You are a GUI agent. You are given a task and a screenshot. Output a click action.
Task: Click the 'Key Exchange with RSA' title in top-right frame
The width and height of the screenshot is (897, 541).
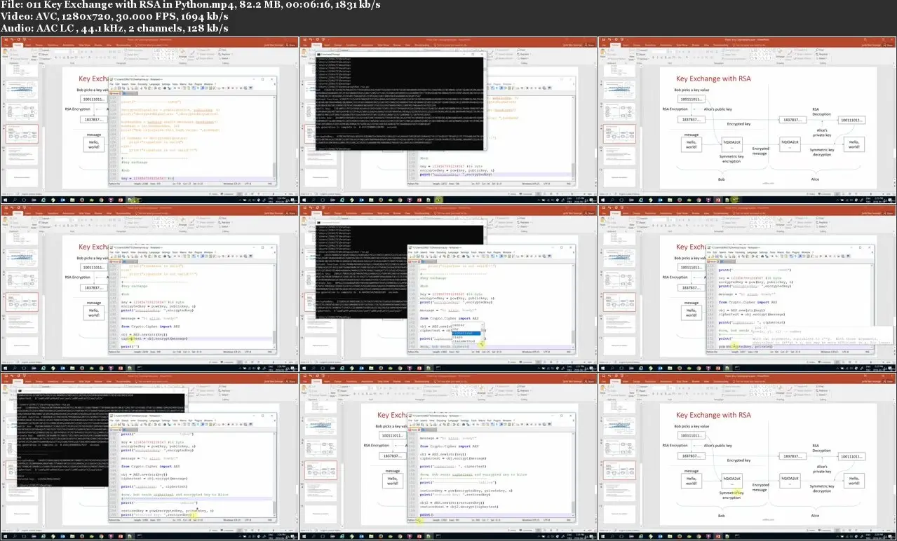coord(713,79)
